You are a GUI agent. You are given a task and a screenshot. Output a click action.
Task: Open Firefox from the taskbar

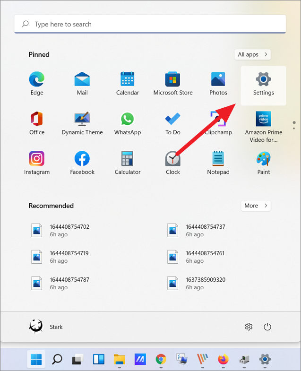pos(223,359)
